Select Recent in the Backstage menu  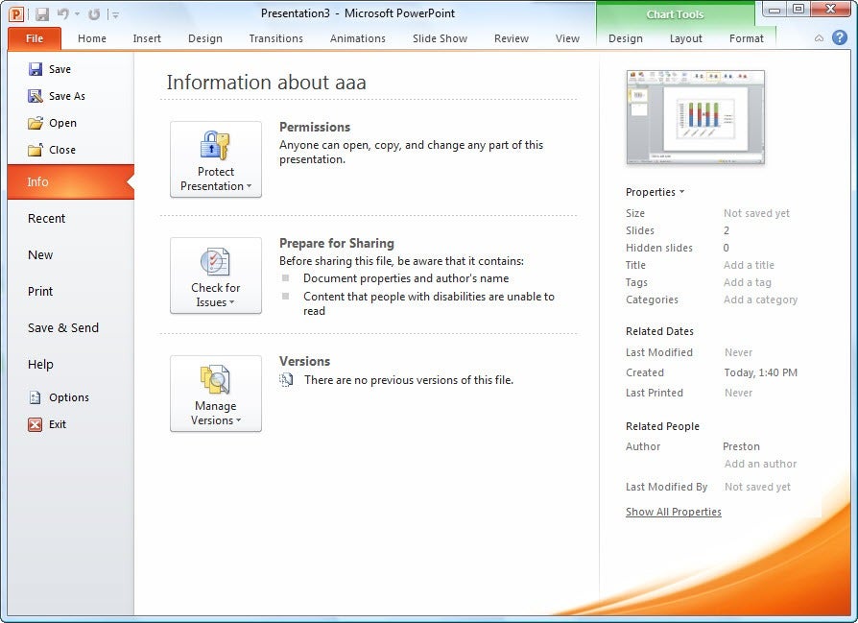click(x=71, y=219)
